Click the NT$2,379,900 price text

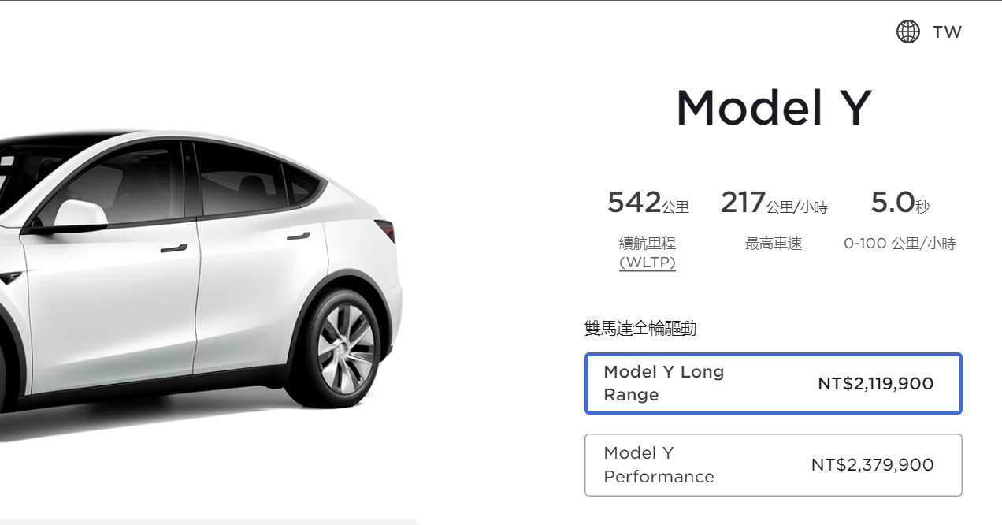click(873, 464)
